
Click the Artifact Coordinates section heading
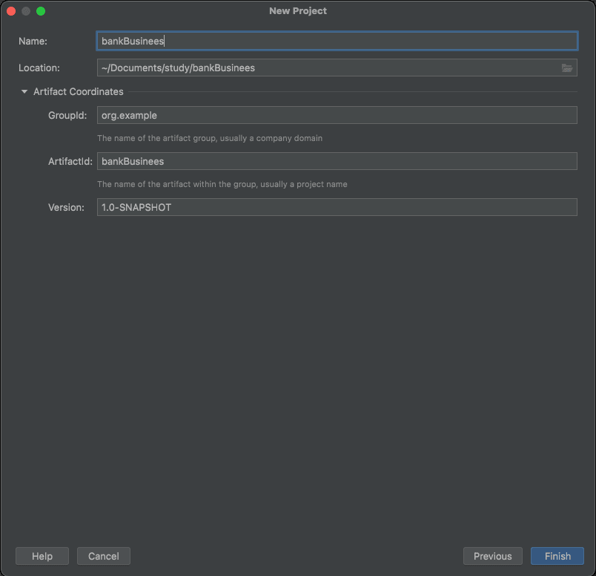pyautogui.click(x=79, y=92)
